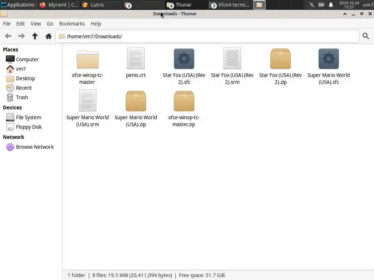374x280 pixels.
Task: Open the Applications menu in the panel
Action: (19, 5)
